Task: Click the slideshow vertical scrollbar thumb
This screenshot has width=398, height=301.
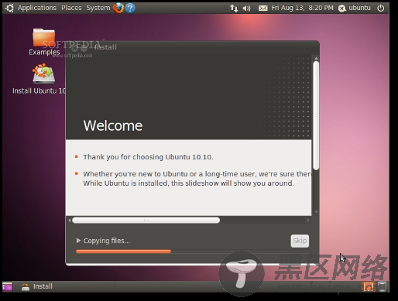Action: point(316,115)
